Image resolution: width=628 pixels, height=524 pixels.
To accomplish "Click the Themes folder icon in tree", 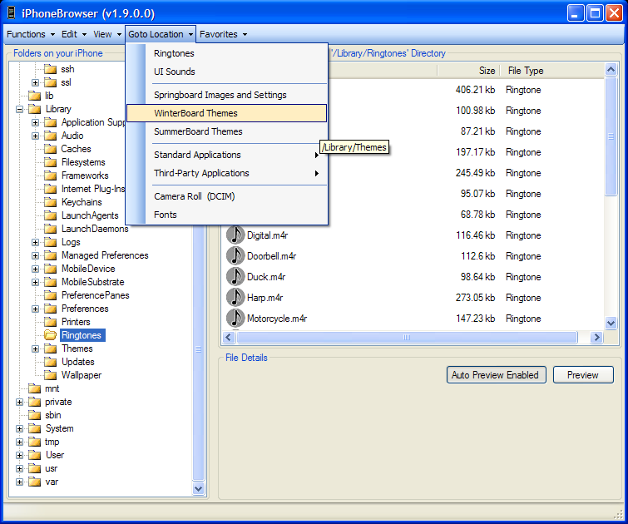I will pos(50,349).
